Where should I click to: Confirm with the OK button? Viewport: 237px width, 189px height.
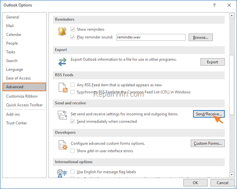coord(195,183)
